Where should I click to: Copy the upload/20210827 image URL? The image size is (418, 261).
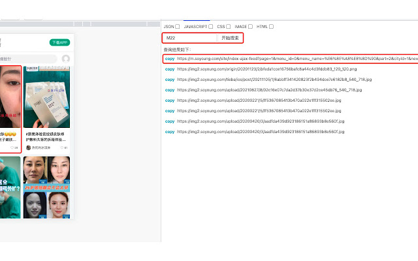170,90
